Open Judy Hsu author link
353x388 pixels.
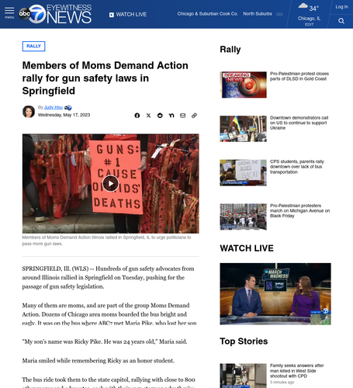tap(54, 107)
